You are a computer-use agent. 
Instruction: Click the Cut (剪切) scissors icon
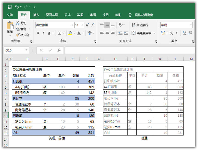tap(18, 23)
